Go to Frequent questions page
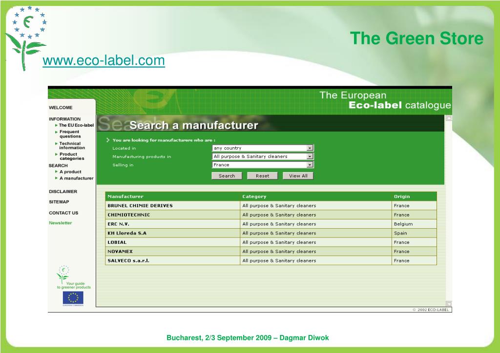This screenshot has height=353, width=500. 70,134
